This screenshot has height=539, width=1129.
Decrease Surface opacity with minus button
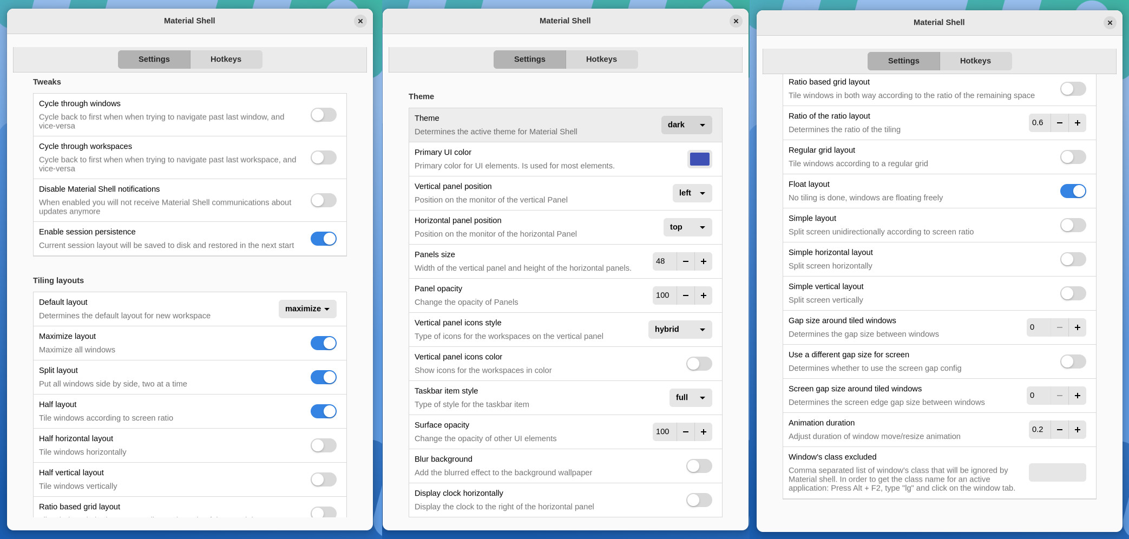pos(685,432)
